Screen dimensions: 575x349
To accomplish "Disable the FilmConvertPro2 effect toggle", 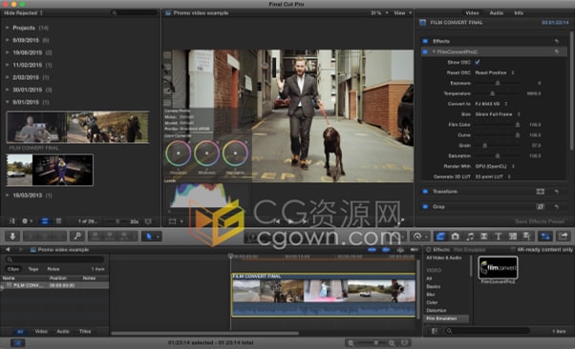I will click(425, 51).
